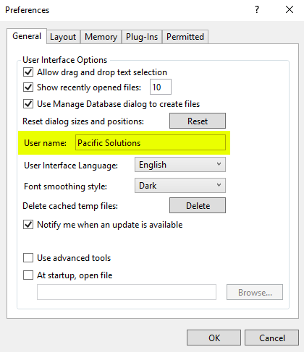Go to the Permitted tab

[x=185, y=37]
